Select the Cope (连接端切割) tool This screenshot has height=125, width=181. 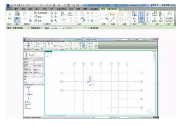(41, 13)
